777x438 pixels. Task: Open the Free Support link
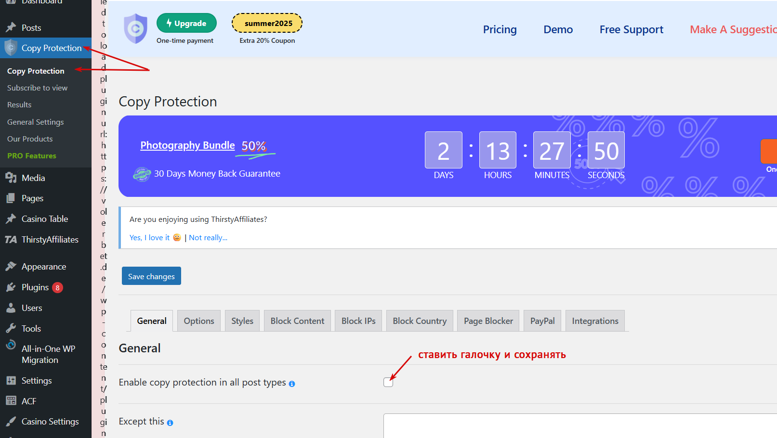tap(631, 29)
